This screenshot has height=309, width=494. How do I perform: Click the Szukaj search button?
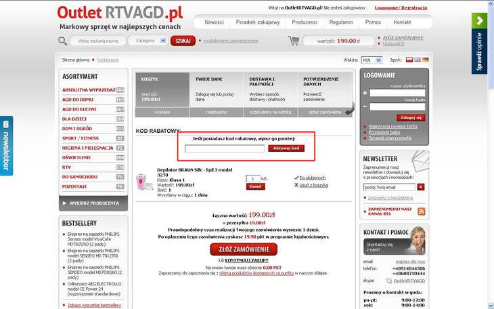(183, 41)
